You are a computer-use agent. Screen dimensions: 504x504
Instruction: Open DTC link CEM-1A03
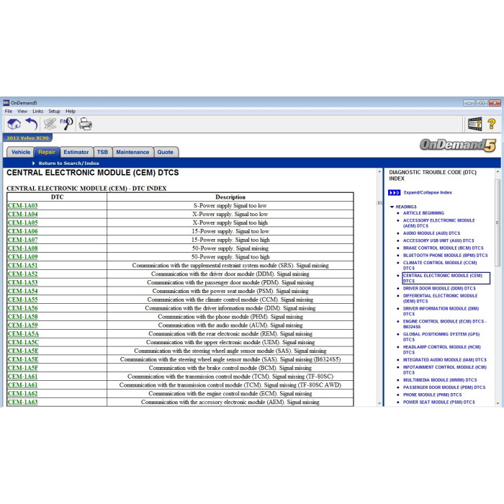tap(22, 205)
